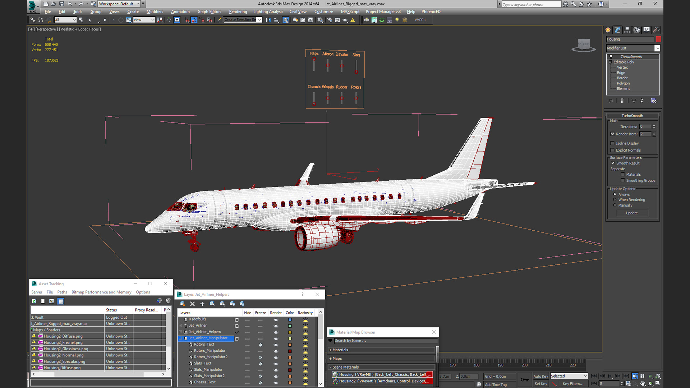Screen dimensions: 690x388
Task: Click Remove Modifier trash icon
Action: pos(642,101)
